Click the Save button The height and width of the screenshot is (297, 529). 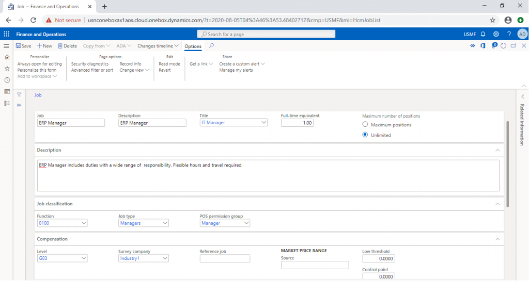tap(24, 46)
